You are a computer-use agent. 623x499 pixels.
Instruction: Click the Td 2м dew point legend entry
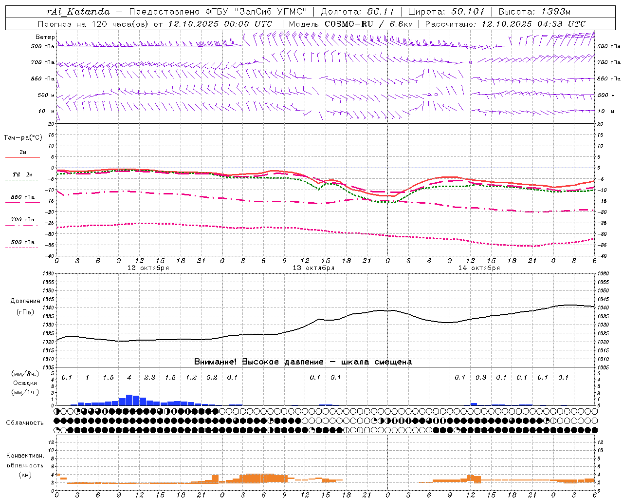point(23,174)
